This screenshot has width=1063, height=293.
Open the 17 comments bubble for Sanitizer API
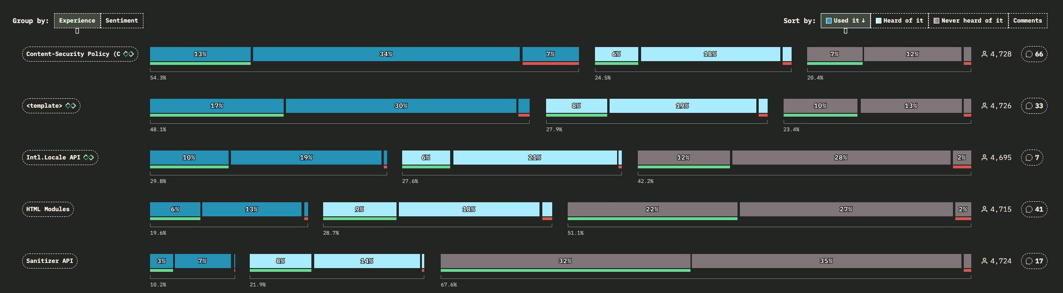[1034, 261]
